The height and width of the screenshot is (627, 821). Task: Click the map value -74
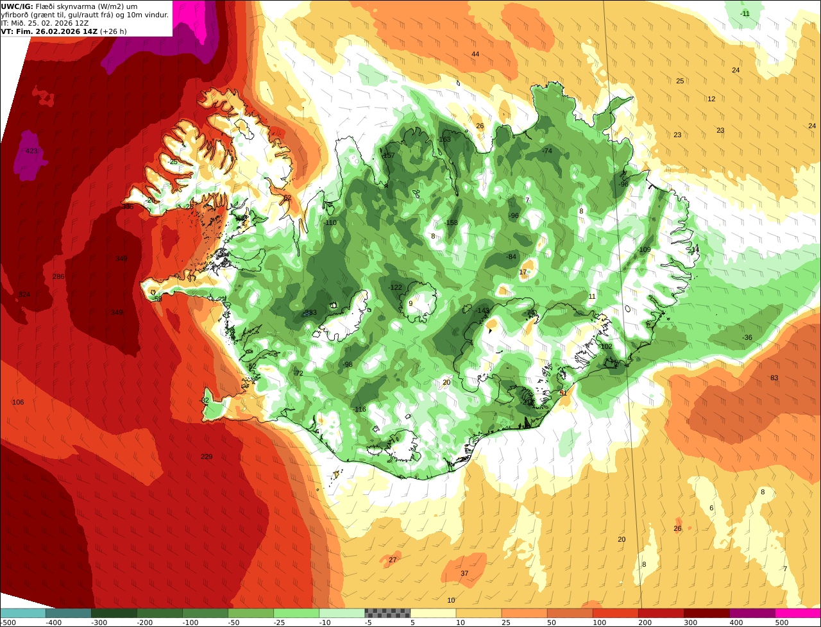point(546,151)
